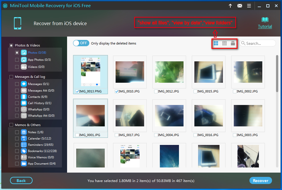Viewport: 282px width, 190px height.
Task: Click the Search input field
Action: point(258,43)
